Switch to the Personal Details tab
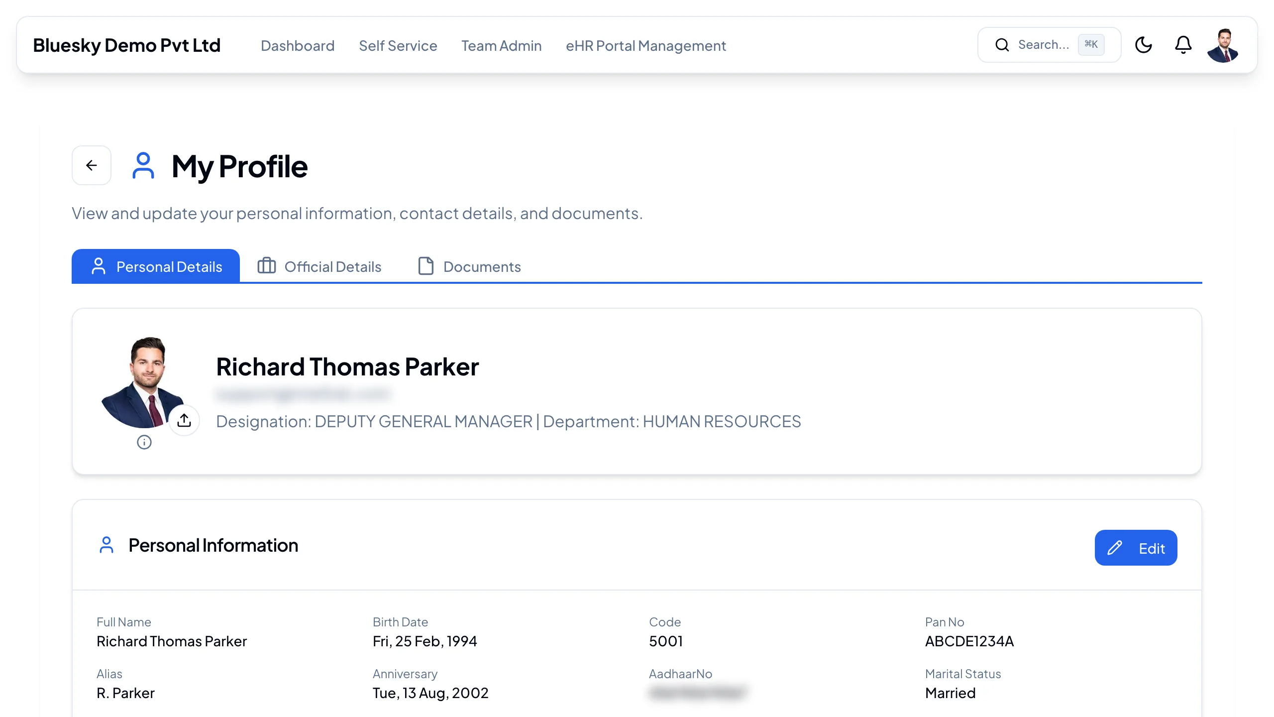The height and width of the screenshot is (717, 1274). click(156, 266)
